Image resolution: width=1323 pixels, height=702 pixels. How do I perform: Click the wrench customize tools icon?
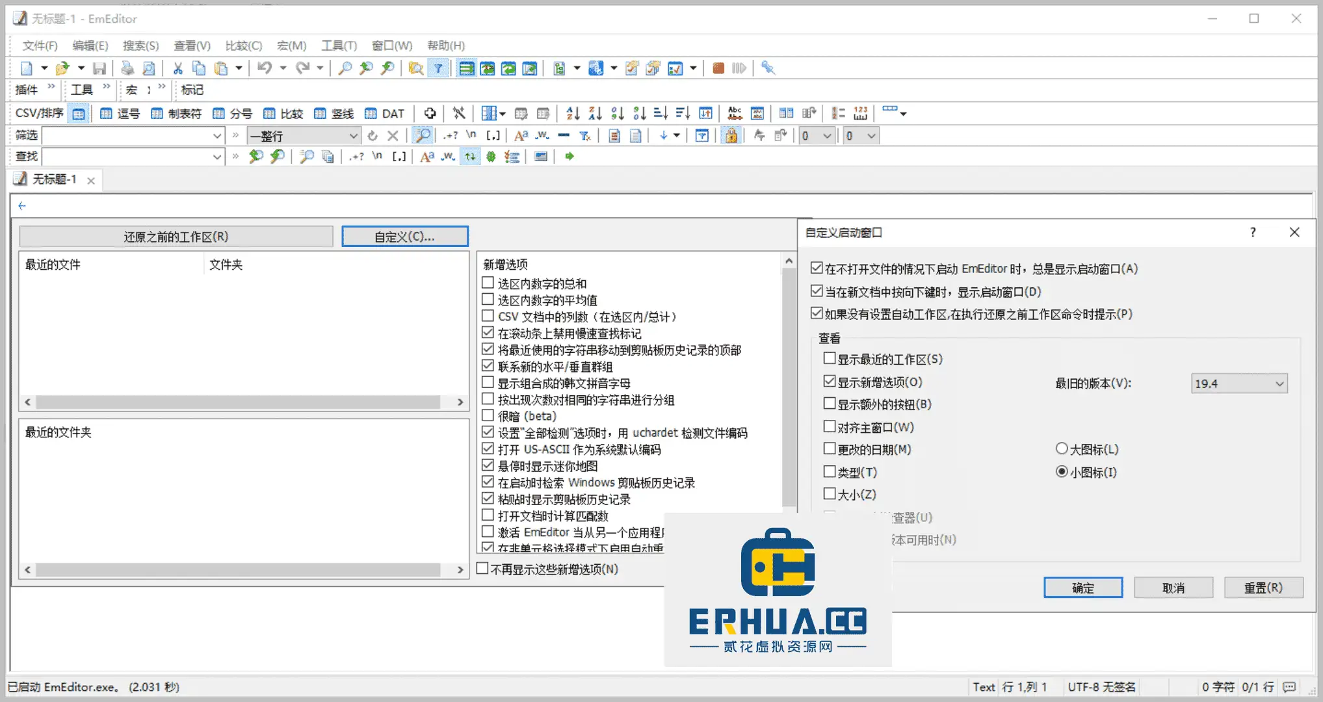[768, 68]
